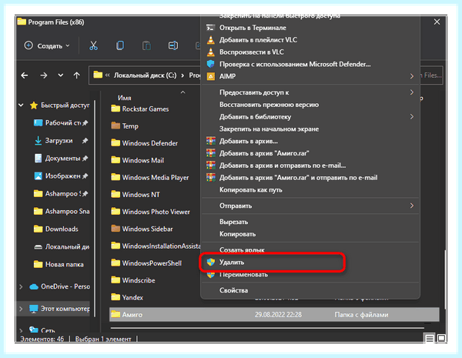Select the Амиго folder row
The height and width of the screenshot is (358, 462).
pos(274,314)
